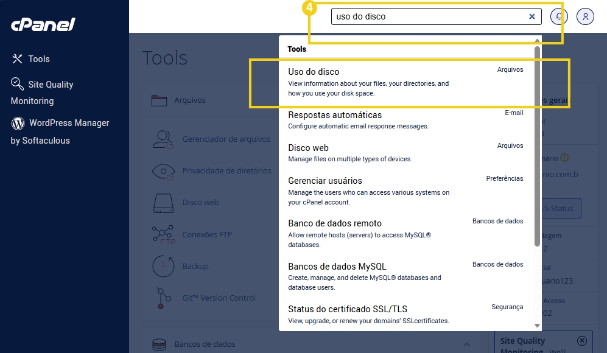Clear the search field with the X
The image size is (607, 353).
pyautogui.click(x=532, y=16)
